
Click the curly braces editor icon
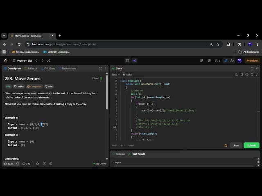(x=247, y=74)
